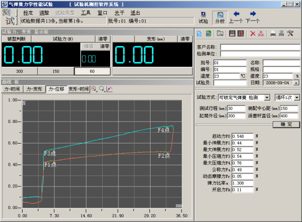Open the 关于 menu
The width and height of the screenshot is (302, 222).
(119, 13)
